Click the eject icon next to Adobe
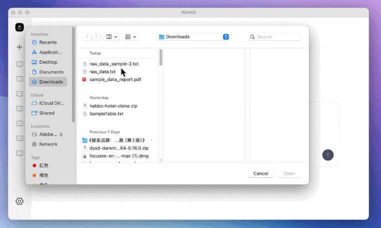 coord(61,134)
